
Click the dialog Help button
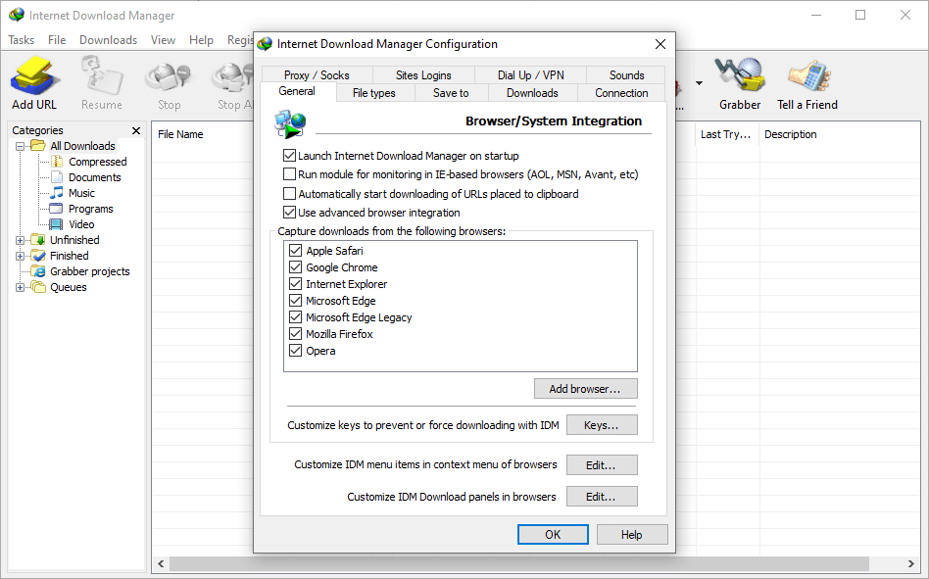coord(631,535)
